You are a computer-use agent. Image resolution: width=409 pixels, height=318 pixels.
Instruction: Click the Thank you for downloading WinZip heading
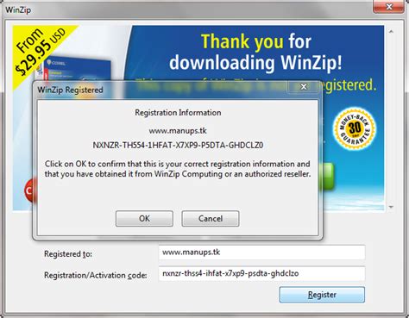tap(255, 52)
